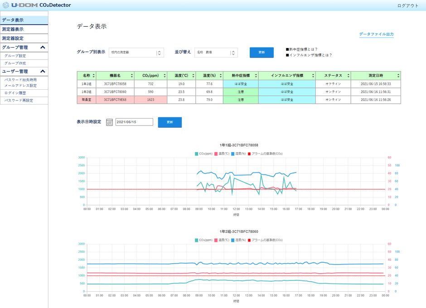Collapse the グループ管理 sidebar section

43,47
